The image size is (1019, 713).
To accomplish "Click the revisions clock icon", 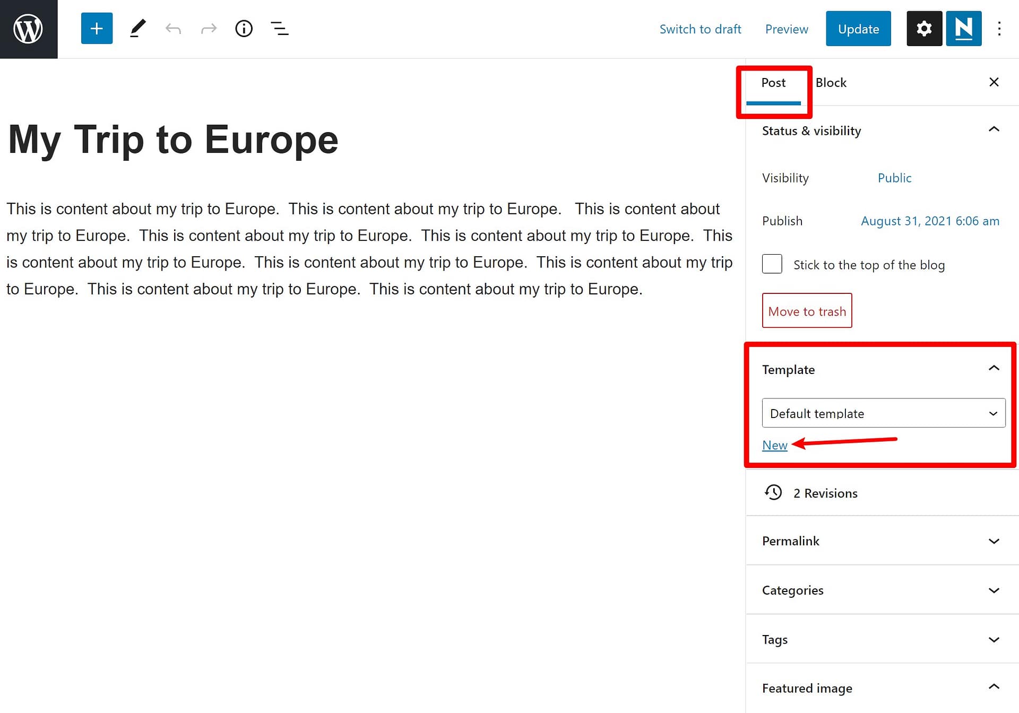I will pyautogui.click(x=773, y=492).
